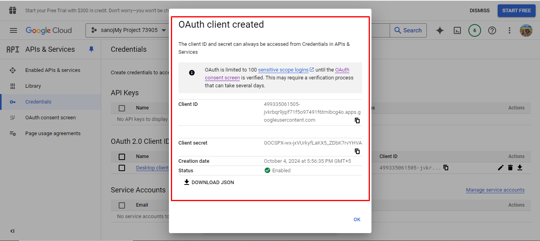Viewport: 540px width, 241px height.
Task: Open Page usage agreements
Action: click(x=53, y=133)
